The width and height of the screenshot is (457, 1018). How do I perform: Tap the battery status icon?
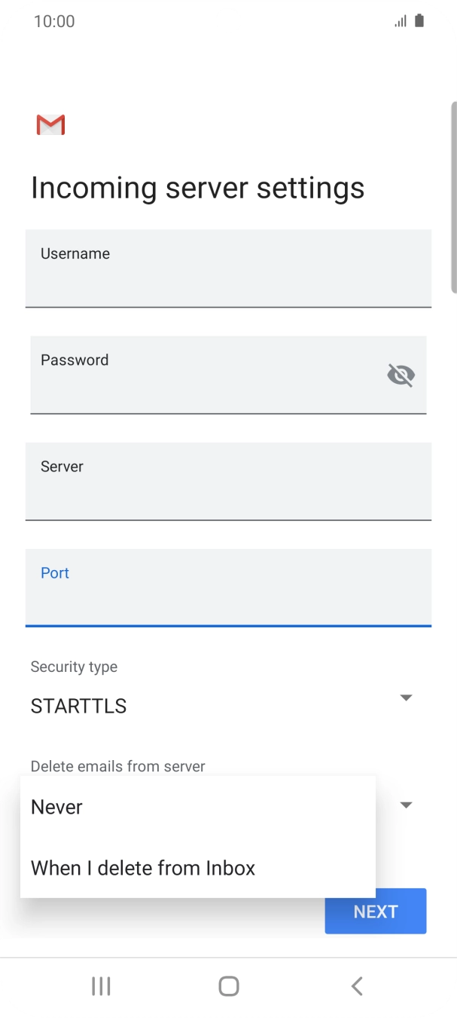pyautogui.click(x=418, y=20)
